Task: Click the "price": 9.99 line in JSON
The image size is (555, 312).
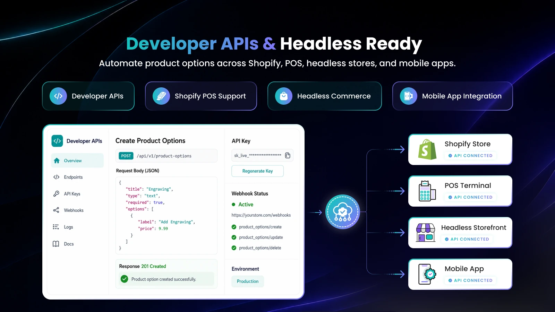Action: (153, 229)
